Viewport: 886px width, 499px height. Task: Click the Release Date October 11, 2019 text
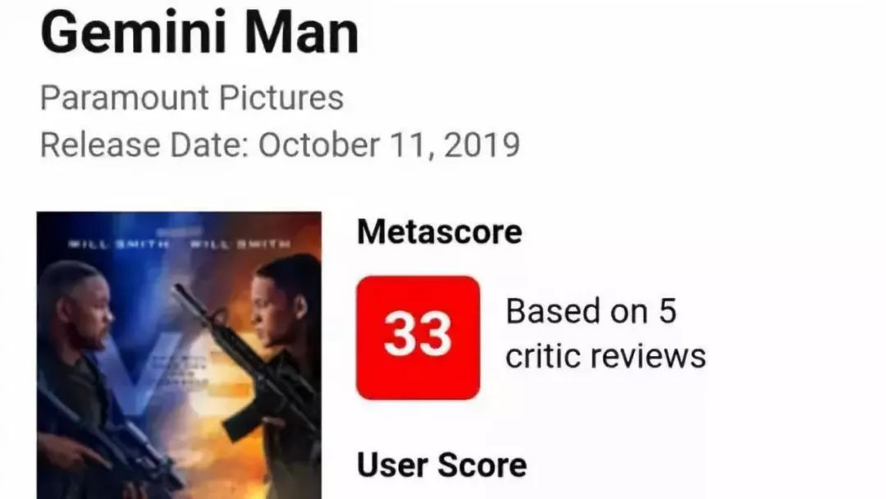coord(280,145)
